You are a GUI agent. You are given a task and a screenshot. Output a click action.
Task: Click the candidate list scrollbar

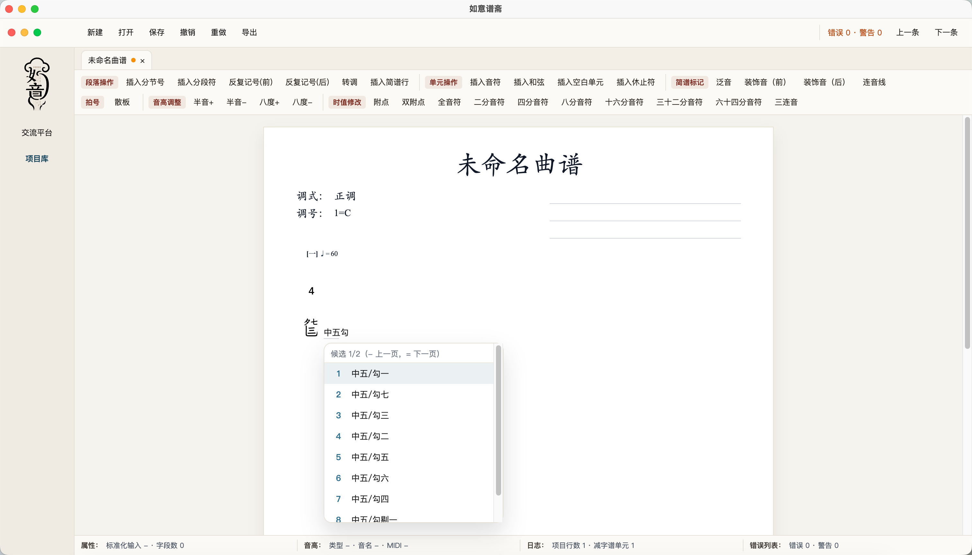pos(498,421)
